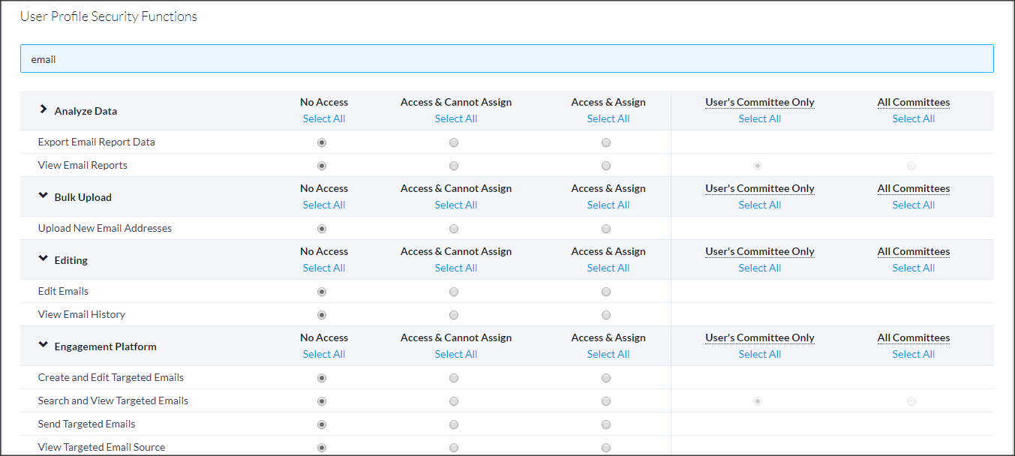Set Upload New Email Addresses to Access & Assign
This screenshot has height=456, width=1015.
(x=605, y=228)
